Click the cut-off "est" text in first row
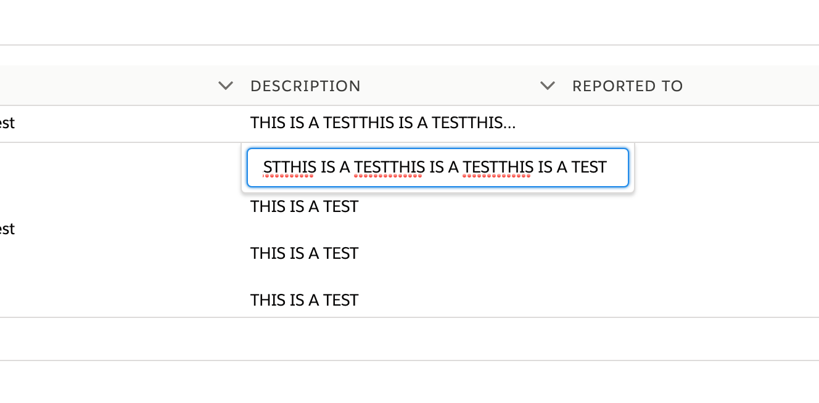 (x=7, y=123)
